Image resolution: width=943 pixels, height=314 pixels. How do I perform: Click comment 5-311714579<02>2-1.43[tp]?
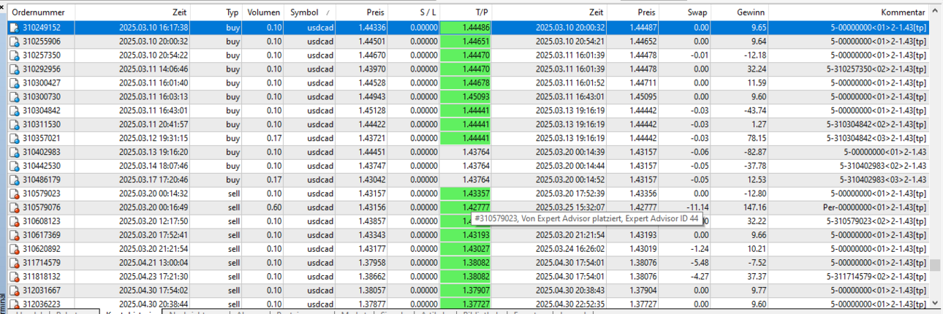coord(877,277)
